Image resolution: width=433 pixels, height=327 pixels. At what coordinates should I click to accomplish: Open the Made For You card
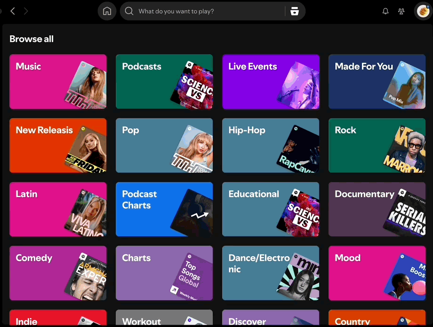pos(377,82)
